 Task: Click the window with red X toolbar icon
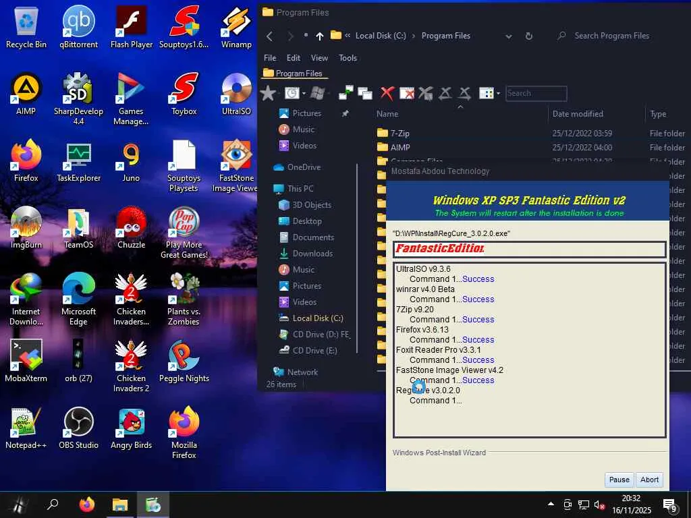tap(407, 93)
